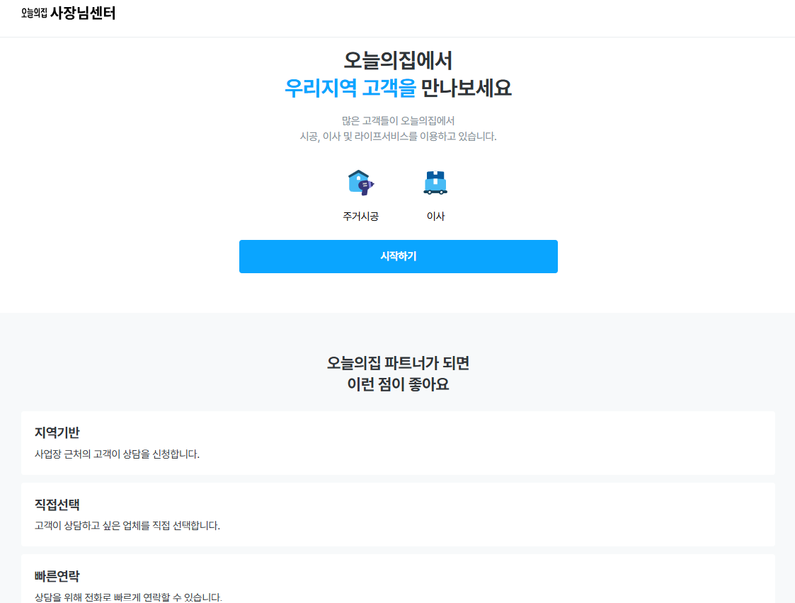Open the 빠른연락 benefit card
Screen dimensions: 795x603
coord(398,579)
